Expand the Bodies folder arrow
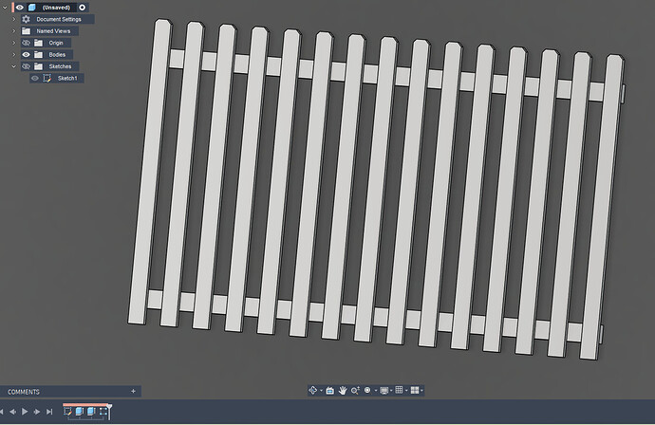 13,54
